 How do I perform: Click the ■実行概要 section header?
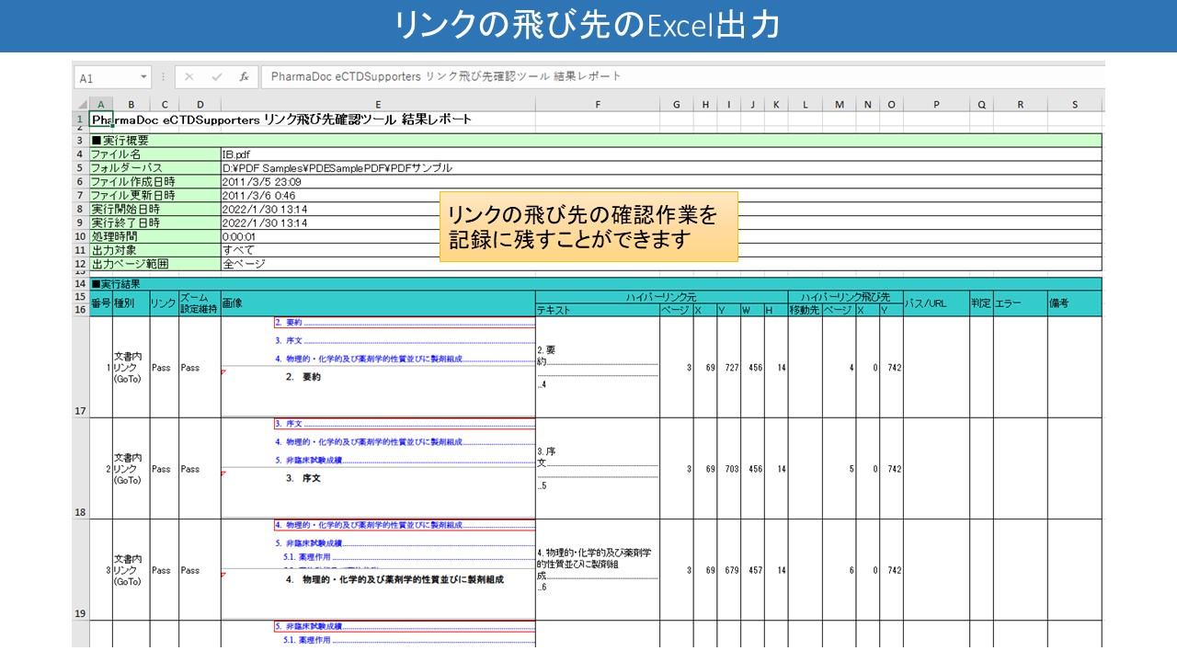pos(595,141)
